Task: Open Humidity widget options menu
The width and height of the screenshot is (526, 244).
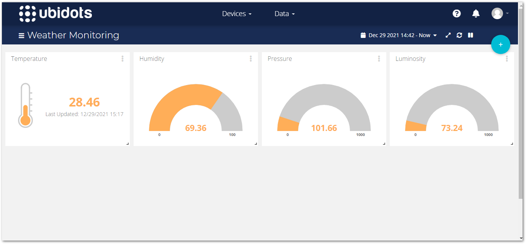Action: point(251,59)
